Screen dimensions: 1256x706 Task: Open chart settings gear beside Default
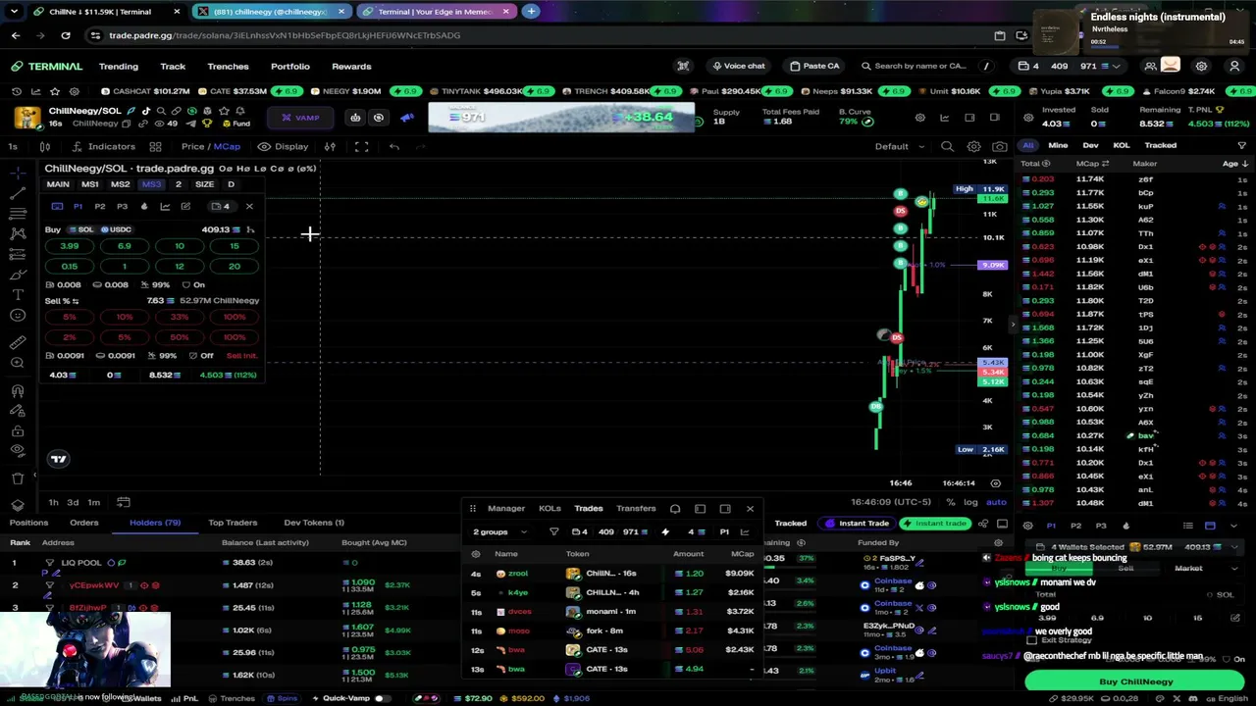click(973, 146)
